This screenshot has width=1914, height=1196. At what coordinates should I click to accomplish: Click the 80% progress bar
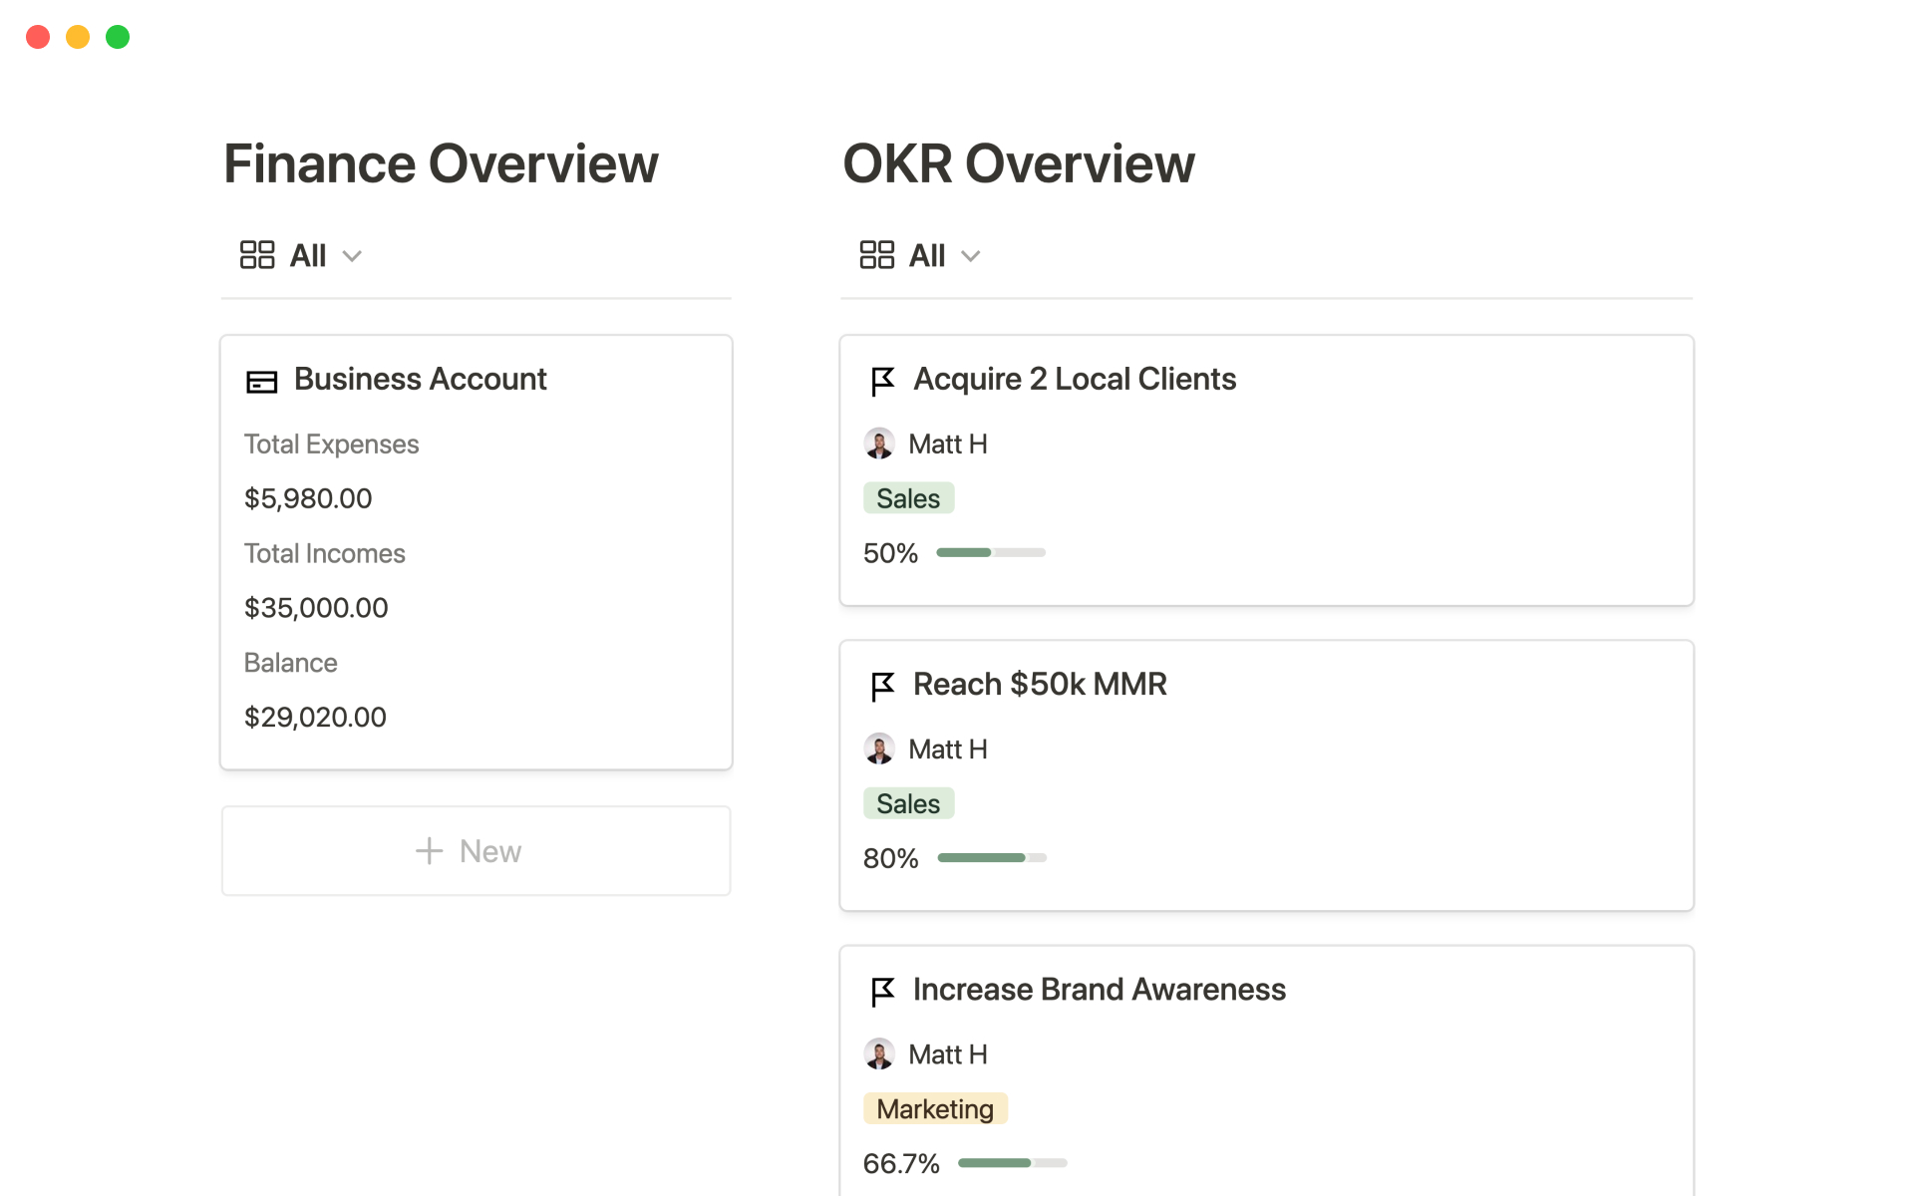pos(992,857)
